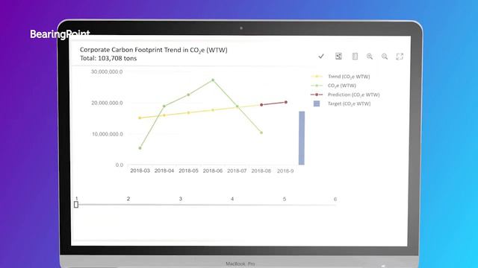Viewport: 478px width, 268px height.
Task: Select step 5 on the slider
Action: (x=285, y=199)
